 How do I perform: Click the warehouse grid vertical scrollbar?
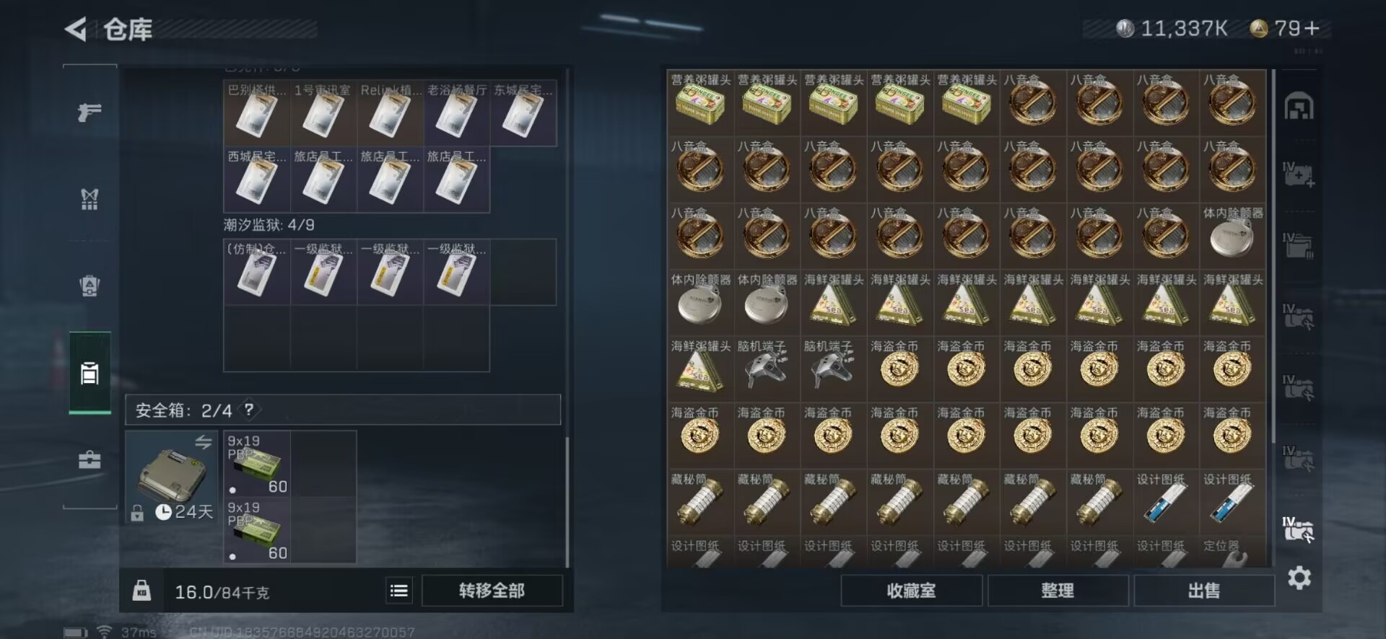[x=1273, y=257]
